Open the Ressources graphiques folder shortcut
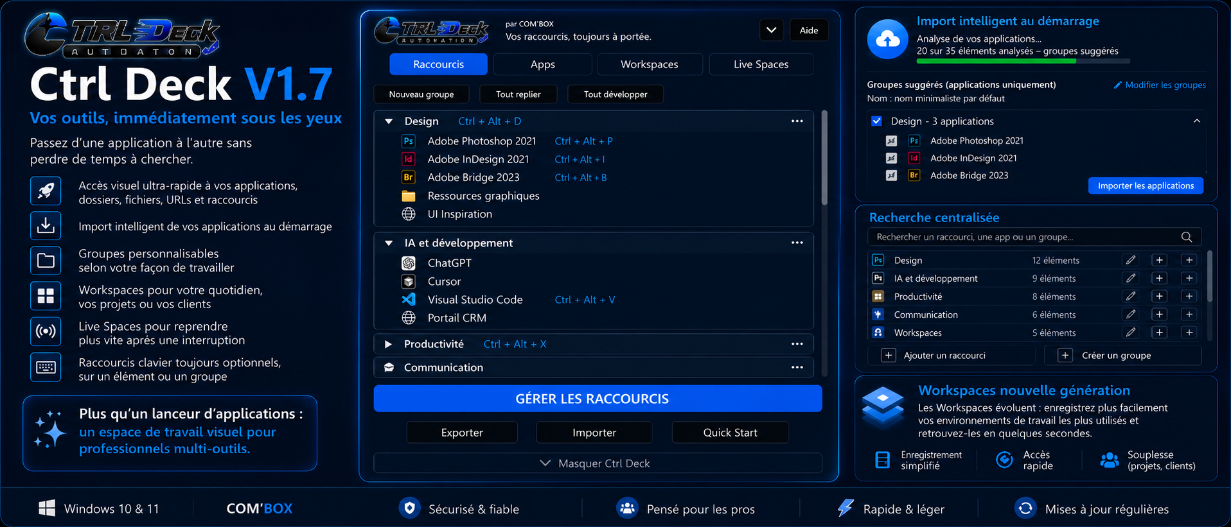The width and height of the screenshot is (1231, 527). [x=483, y=196]
